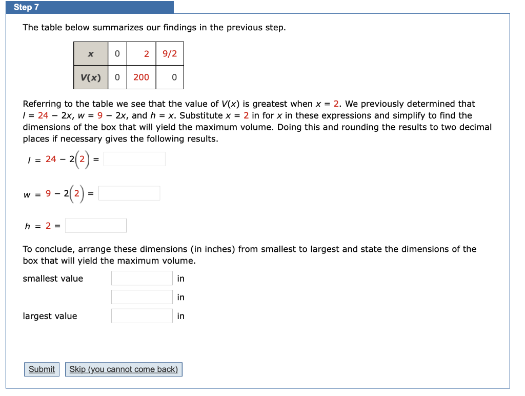This screenshot has height=396, width=525.
Task: Click the table cell containing 200
Action: point(140,77)
